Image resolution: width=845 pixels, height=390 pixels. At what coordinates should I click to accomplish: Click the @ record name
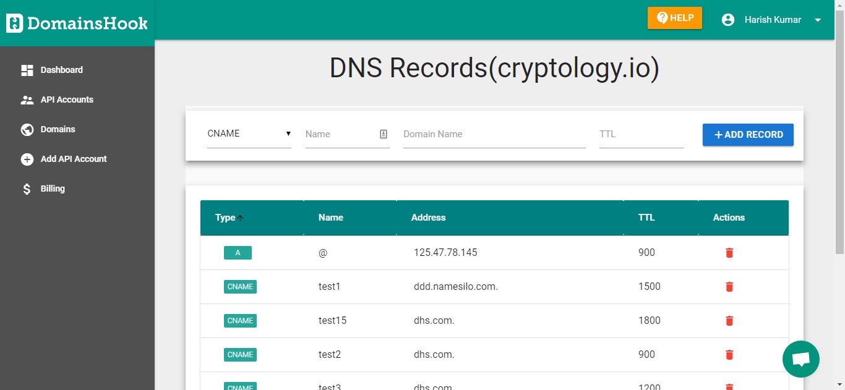pos(323,253)
